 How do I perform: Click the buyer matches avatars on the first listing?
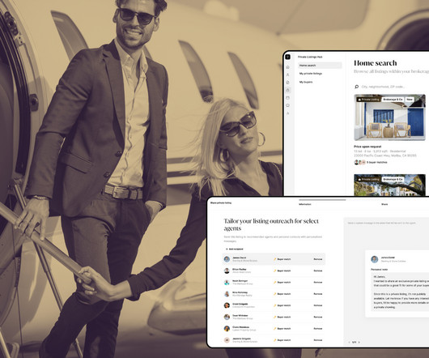tap(359, 162)
